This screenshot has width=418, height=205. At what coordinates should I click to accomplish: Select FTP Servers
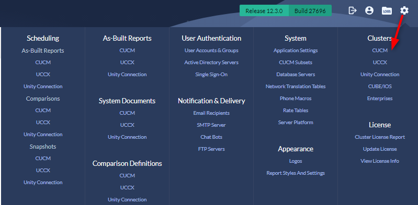coord(211,149)
